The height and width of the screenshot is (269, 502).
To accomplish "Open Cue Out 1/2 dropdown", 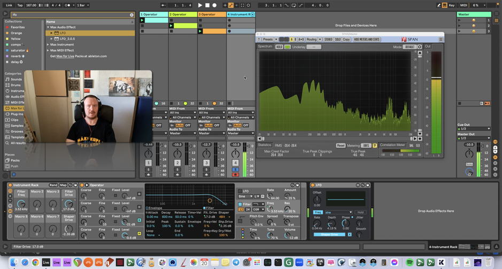I will (474, 129).
